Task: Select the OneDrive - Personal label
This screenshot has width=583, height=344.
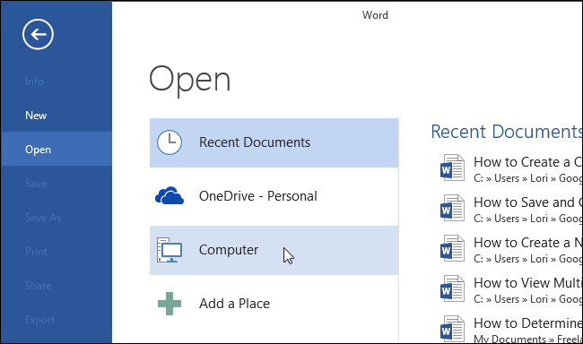Action: 258,196
